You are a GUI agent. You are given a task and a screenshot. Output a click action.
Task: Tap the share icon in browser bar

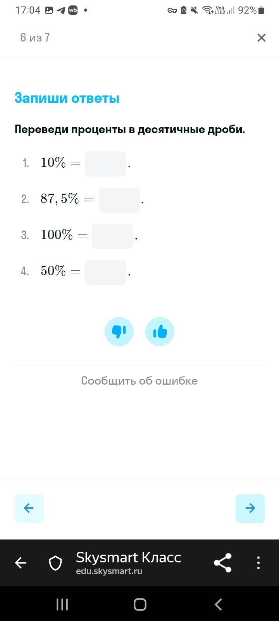pos(222,563)
